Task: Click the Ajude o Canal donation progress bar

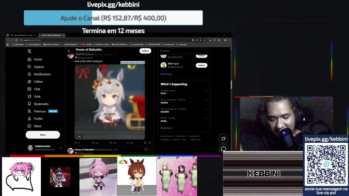Action: coord(113,18)
